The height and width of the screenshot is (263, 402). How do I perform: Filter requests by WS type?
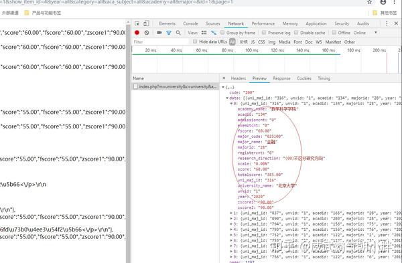pyautogui.click(x=319, y=41)
